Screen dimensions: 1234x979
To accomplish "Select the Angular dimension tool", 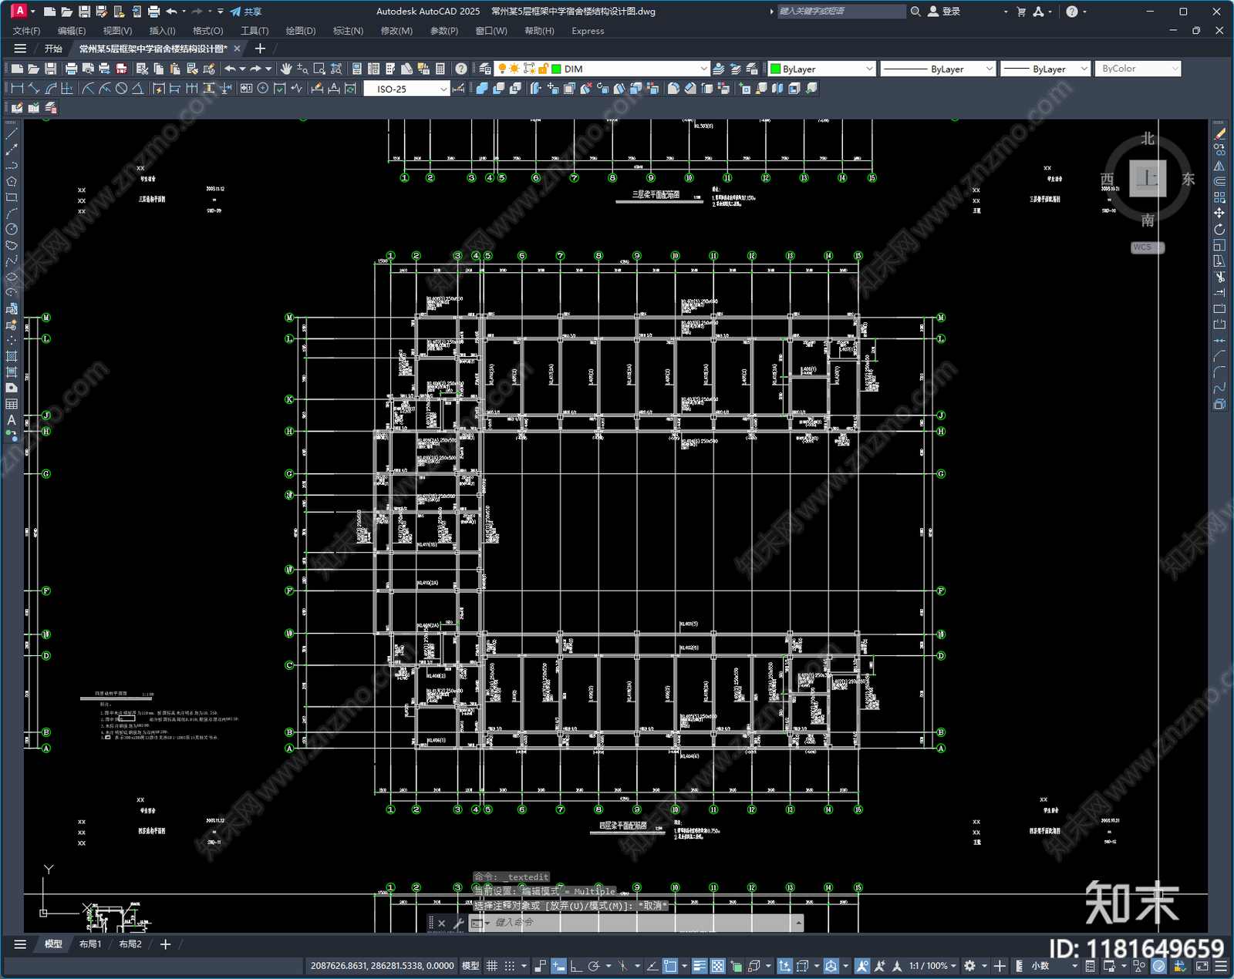I will coord(137,89).
